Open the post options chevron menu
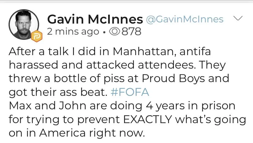Screen dimensions: 253x143 click(x=237, y=19)
